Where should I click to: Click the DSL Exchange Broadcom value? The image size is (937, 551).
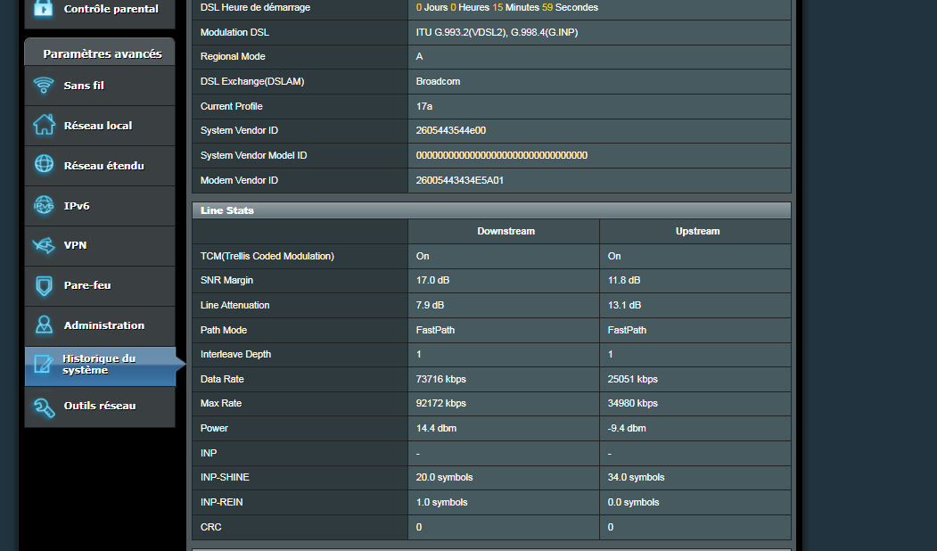[438, 81]
